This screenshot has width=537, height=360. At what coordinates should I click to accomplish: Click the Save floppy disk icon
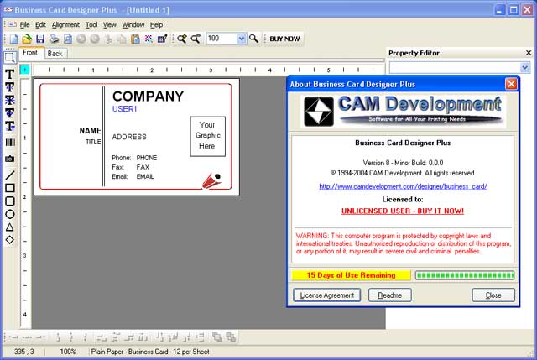pos(39,39)
